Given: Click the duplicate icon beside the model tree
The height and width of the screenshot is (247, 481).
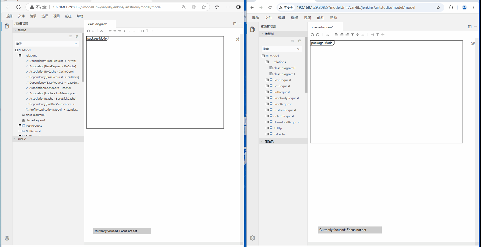Looking at the screenshot, I should click(77, 37).
